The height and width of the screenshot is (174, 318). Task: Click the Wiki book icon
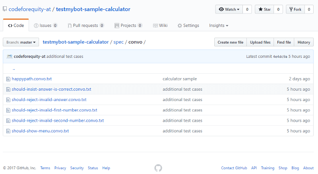[155, 25]
